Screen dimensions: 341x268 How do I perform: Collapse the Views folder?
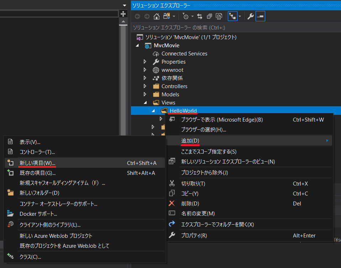point(145,102)
